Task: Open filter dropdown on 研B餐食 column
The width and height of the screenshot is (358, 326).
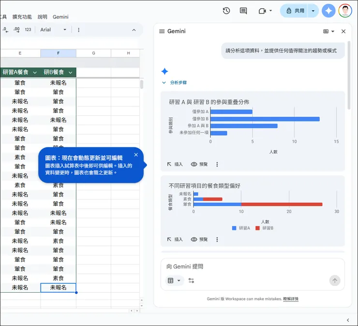Action: pos(70,72)
